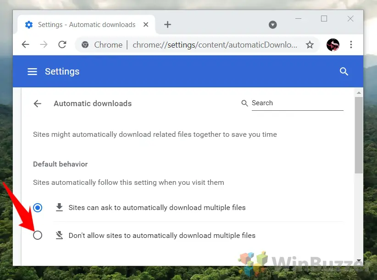377x280 pixels.
Task: Click the vertical scrollbar thumb on the right
Action: tap(359, 135)
